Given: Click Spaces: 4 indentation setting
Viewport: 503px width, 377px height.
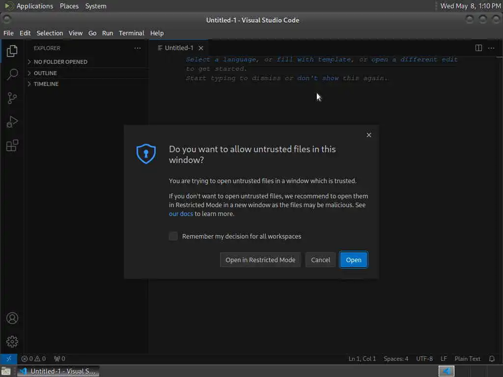Looking at the screenshot, I should point(396,359).
